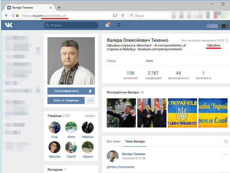
Task: Open the Ukrainian trident emblem photo thumbnail
Action: [x=182, y=113]
